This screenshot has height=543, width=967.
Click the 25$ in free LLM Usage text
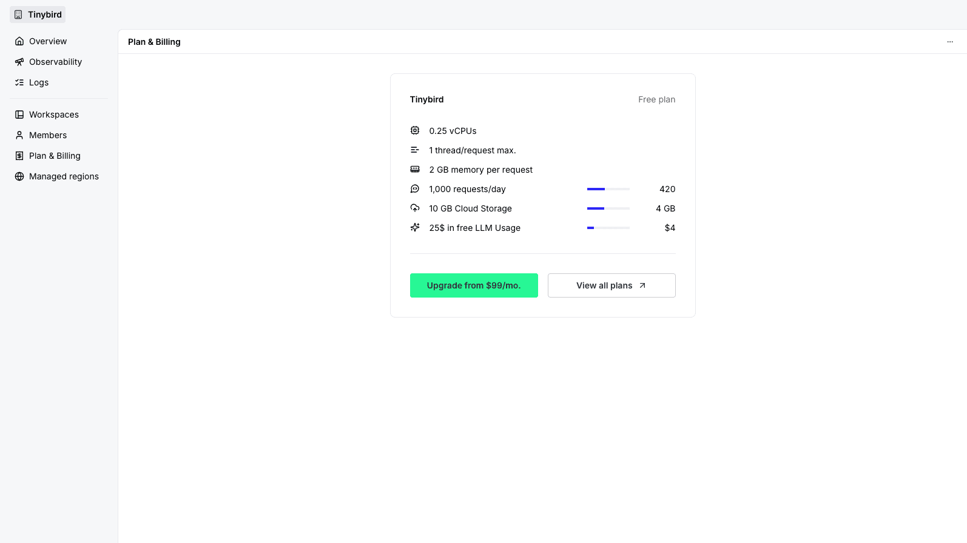point(474,228)
